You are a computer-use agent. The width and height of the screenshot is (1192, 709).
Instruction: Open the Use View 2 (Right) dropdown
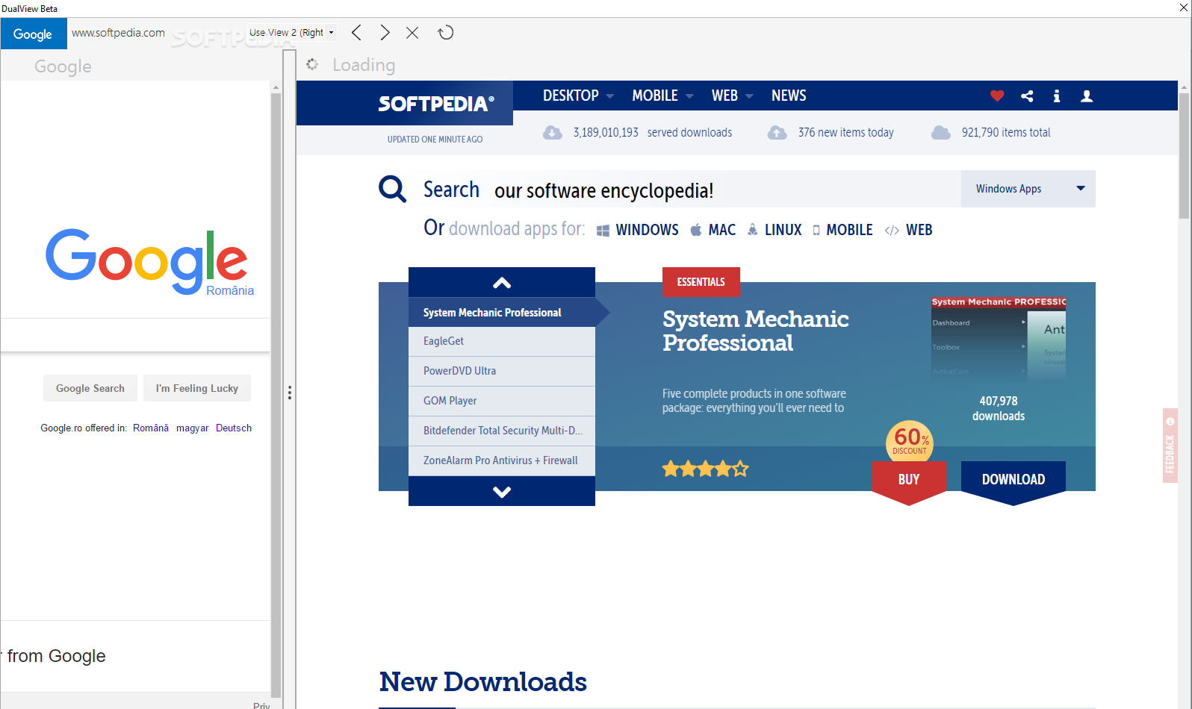pos(292,33)
